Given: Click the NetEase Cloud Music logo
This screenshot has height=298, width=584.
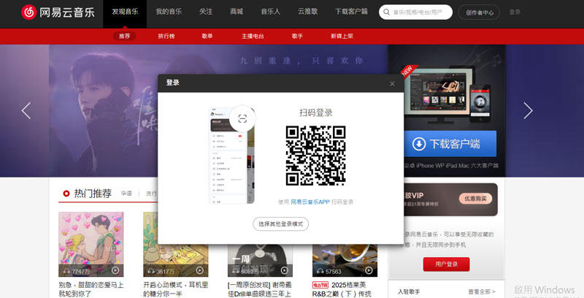Looking at the screenshot, I should pyautogui.click(x=58, y=12).
